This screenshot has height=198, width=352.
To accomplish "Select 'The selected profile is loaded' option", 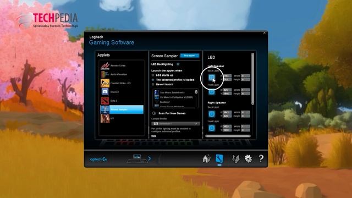I will point(153,80).
